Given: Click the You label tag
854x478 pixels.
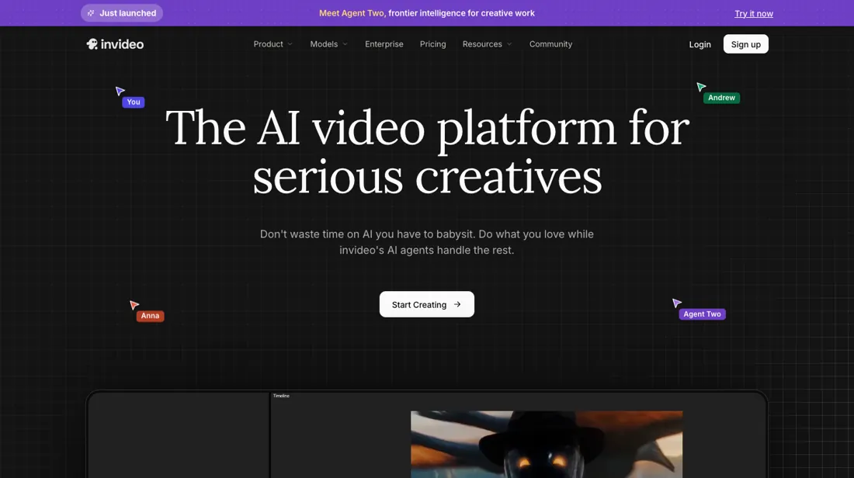Looking at the screenshot, I should coord(134,102).
